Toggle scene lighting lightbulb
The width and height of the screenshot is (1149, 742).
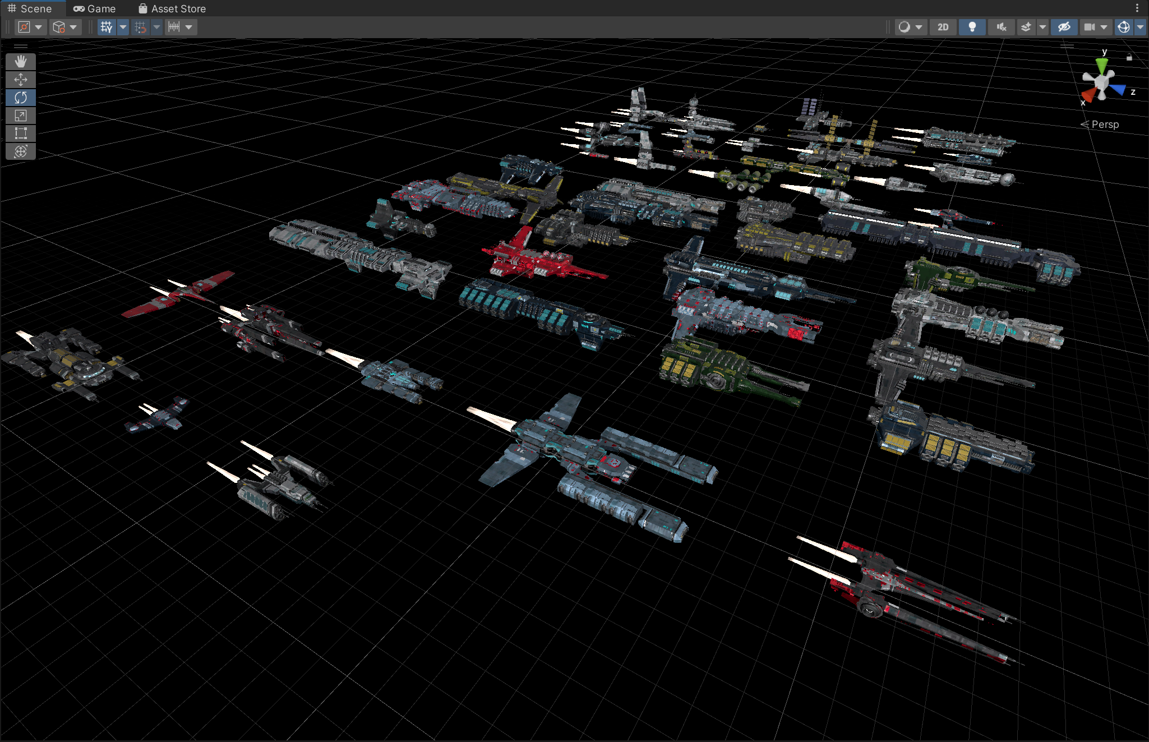click(x=972, y=27)
